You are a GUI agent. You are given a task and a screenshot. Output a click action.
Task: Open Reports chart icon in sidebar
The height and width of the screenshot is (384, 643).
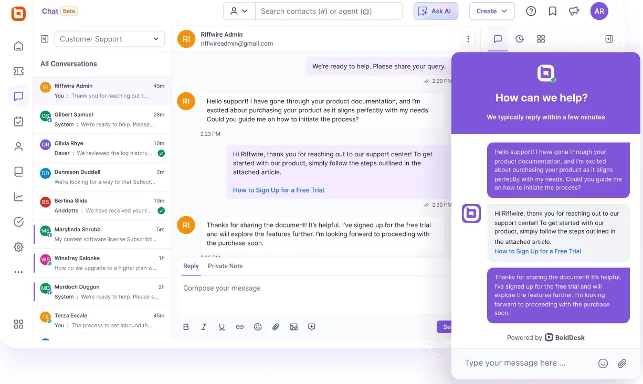18,197
